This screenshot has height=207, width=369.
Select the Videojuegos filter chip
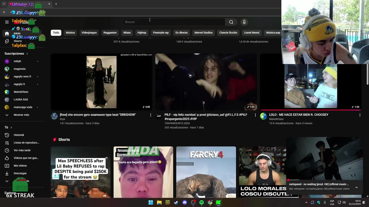89,32
